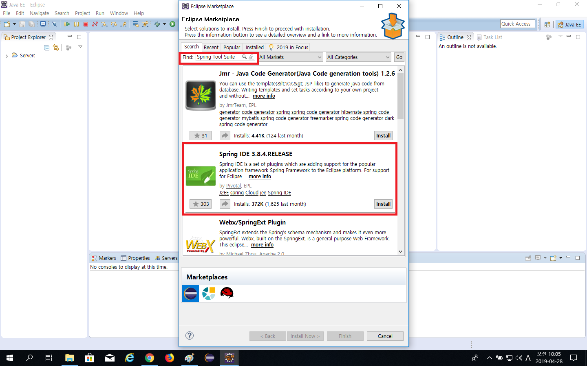Click the Skip All Breakpoints toolbar icon

(54, 24)
